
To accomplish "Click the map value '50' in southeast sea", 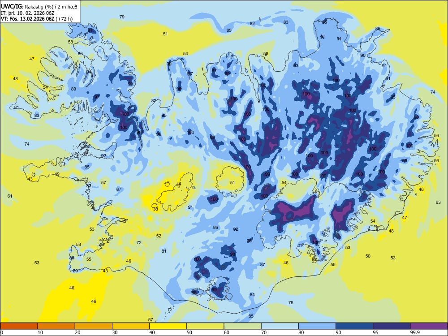I will pos(368,256).
